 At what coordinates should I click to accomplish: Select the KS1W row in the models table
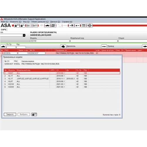(x=62, y=84)
